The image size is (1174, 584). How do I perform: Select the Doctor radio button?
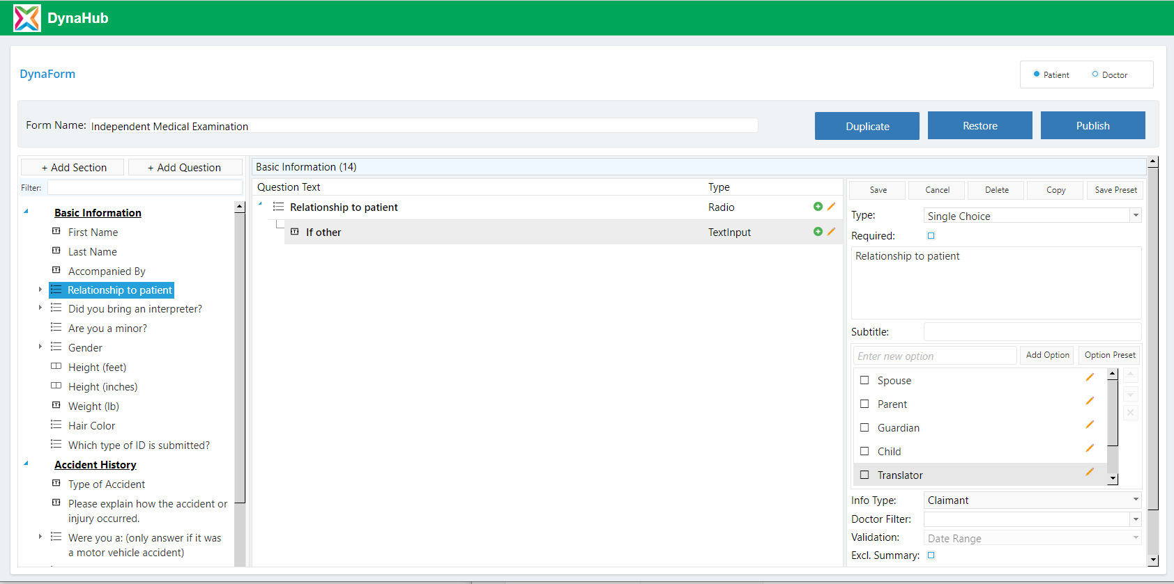pos(1095,74)
